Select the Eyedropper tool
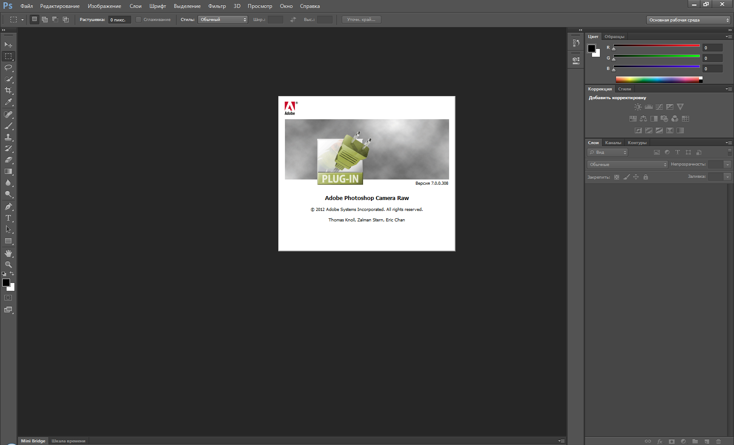 pyautogui.click(x=8, y=102)
